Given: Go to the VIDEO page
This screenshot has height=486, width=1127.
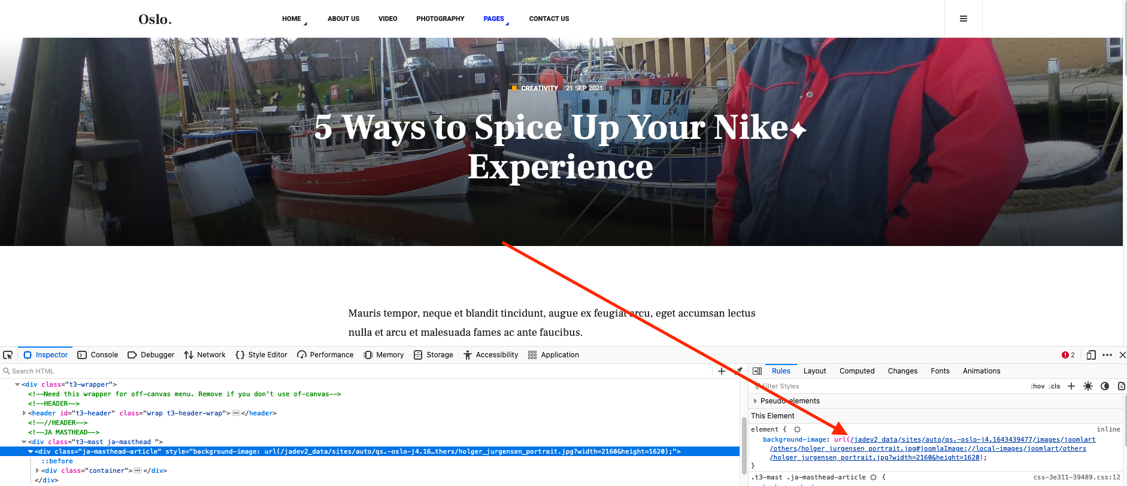Looking at the screenshot, I should pyautogui.click(x=387, y=19).
